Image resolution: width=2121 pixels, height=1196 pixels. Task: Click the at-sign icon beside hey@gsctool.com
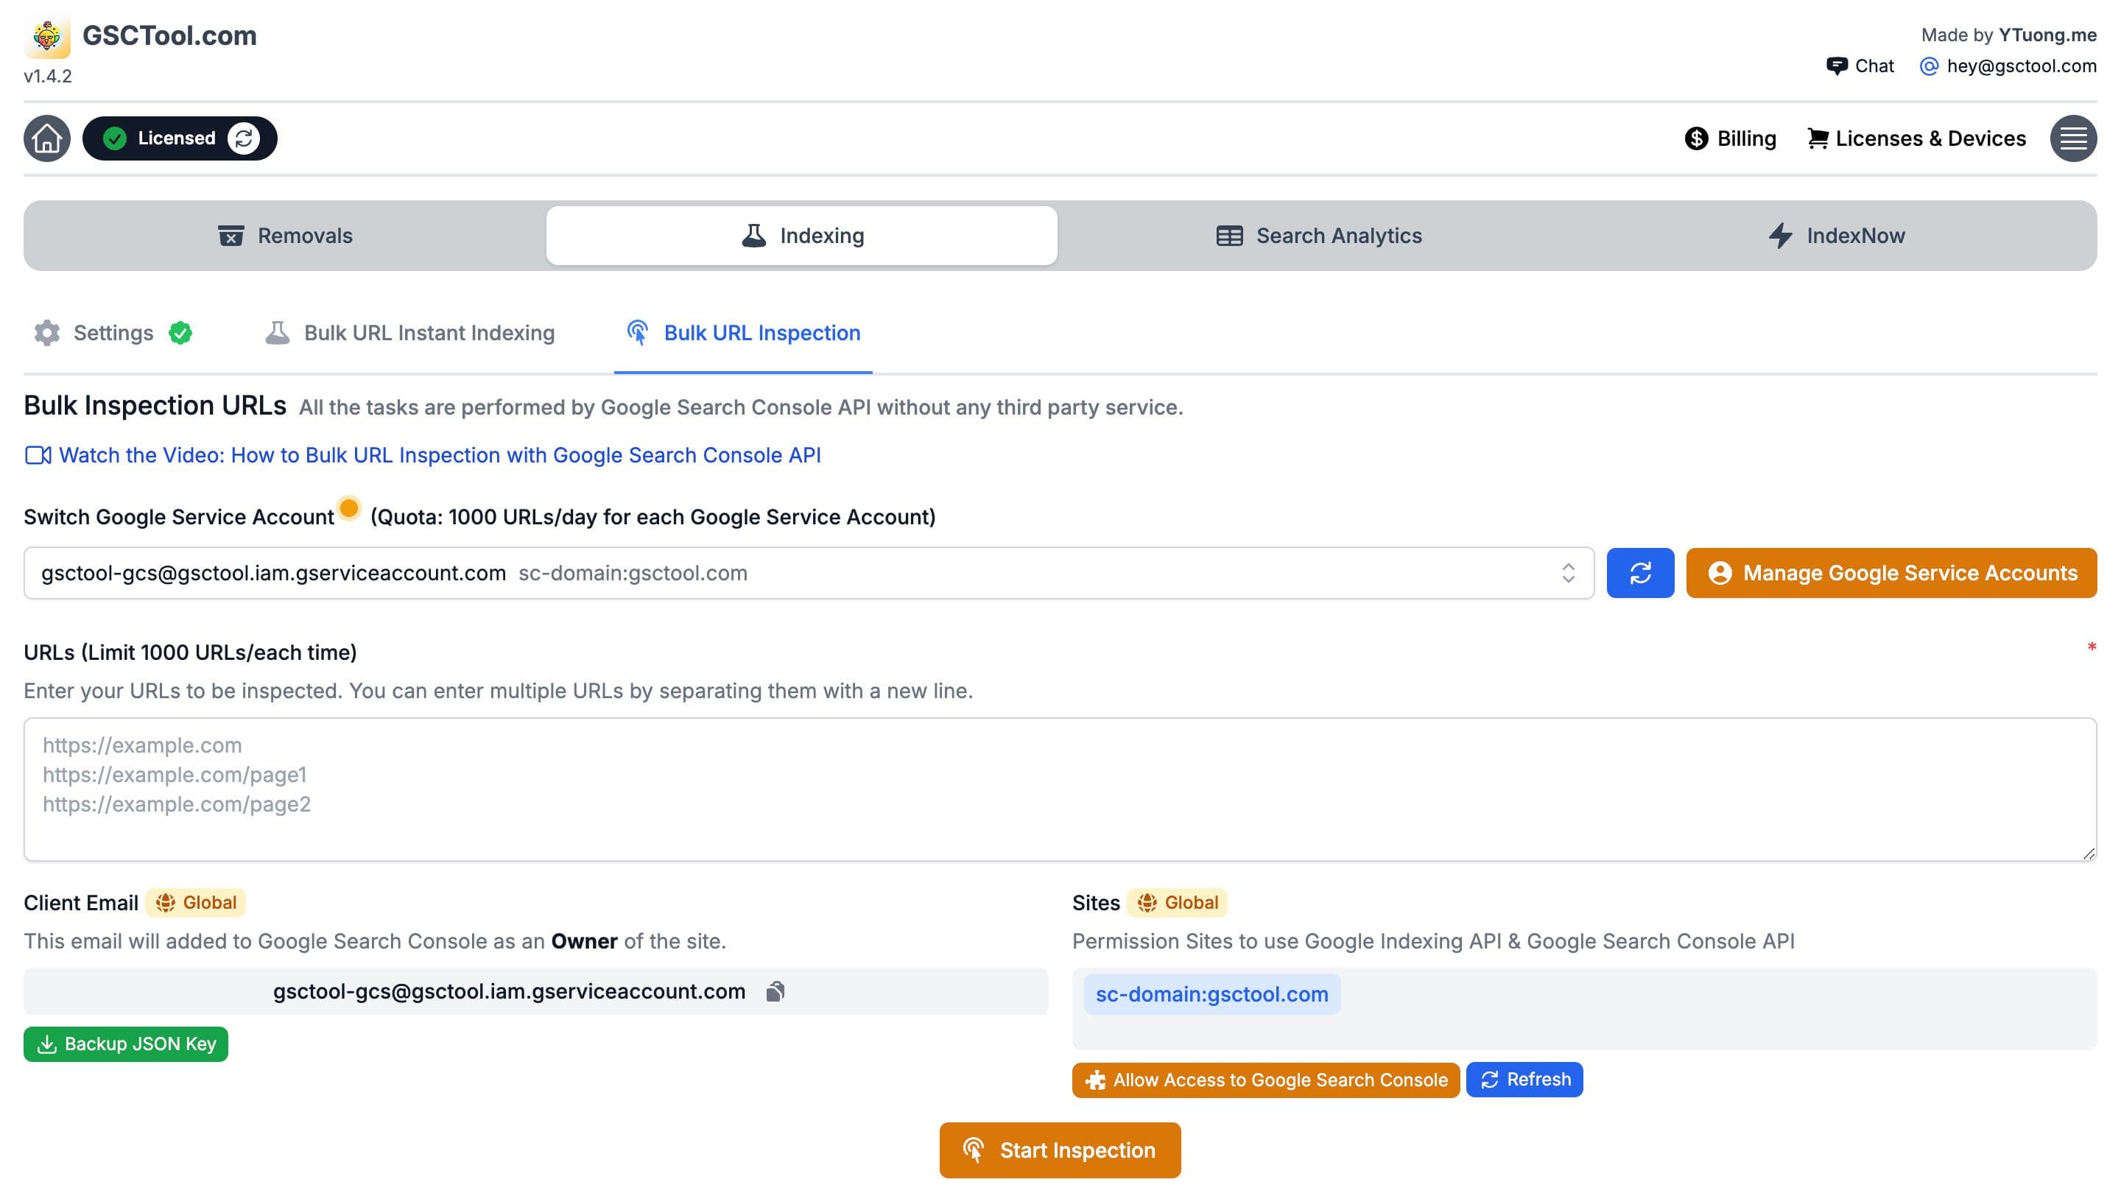point(1930,66)
